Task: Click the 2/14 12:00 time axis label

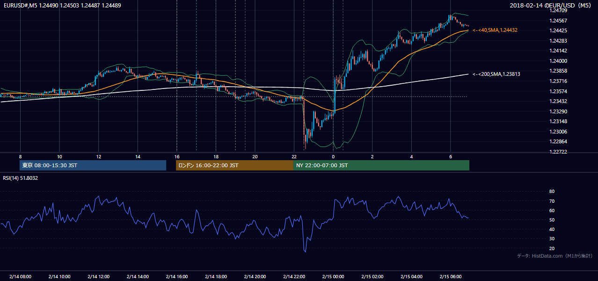Action: pyautogui.click(x=99, y=277)
